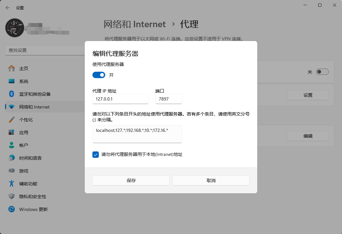Viewport: 342px width, 234px height.
Task: Open 辅助功能 settings section
Action: (x=28, y=184)
